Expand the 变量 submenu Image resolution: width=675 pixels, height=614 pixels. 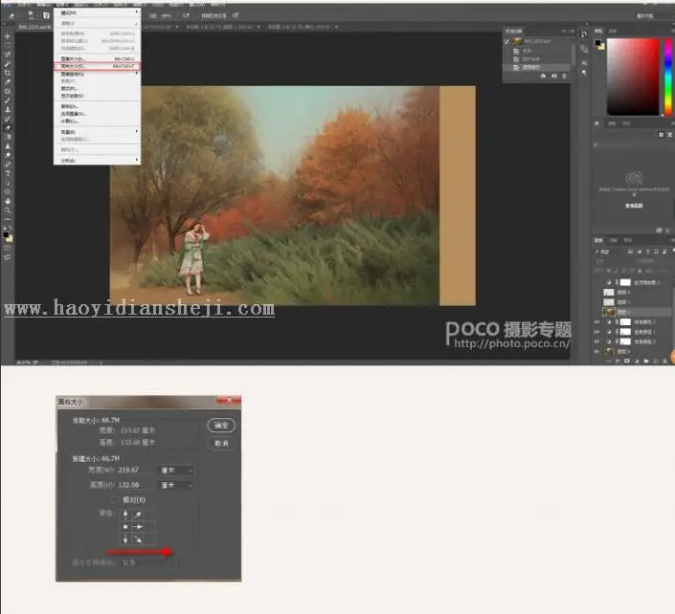point(98,132)
